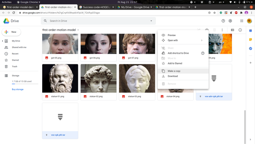Select the vox-adv-cpk.pth.tar file name

tap(214, 96)
